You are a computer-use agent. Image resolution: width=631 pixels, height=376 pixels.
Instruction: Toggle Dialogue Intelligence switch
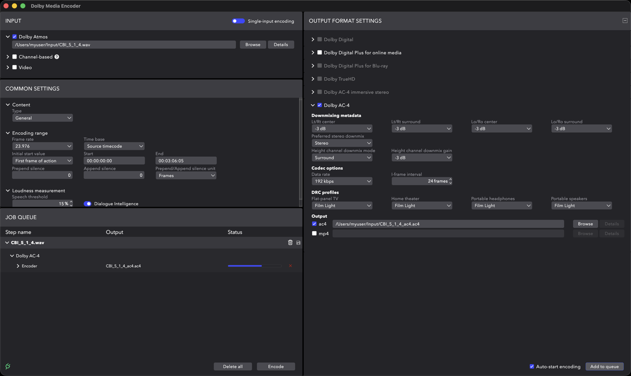click(x=88, y=204)
